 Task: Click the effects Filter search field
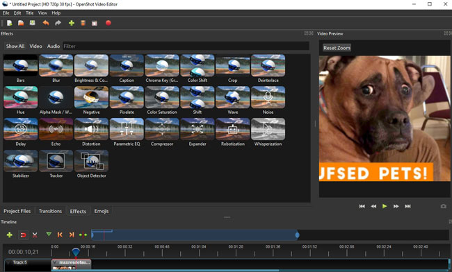[x=186, y=46]
